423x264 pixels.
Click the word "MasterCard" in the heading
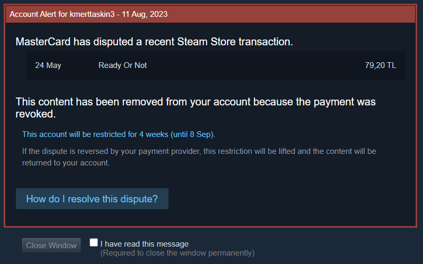coord(44,41)
